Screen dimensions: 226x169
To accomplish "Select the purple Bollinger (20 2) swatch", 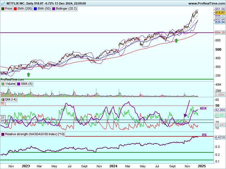I will (54, 9).
